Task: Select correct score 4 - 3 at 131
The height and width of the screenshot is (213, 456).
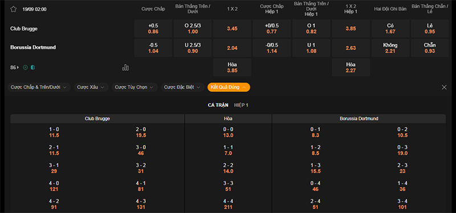Action: coord(141,204)
